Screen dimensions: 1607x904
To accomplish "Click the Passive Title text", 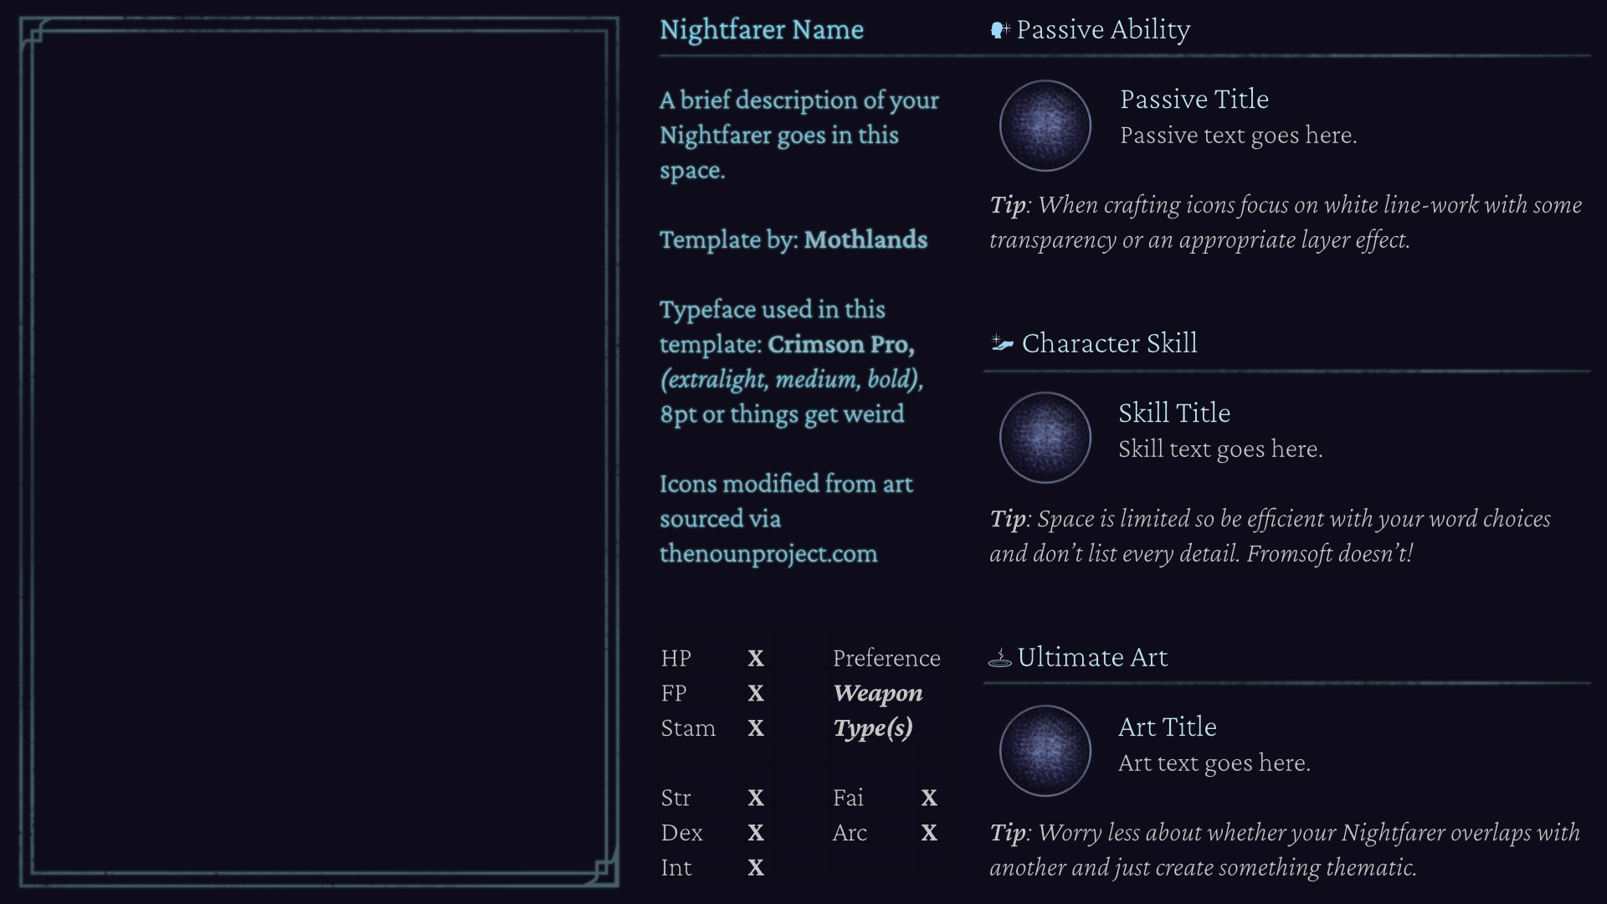I will click(1194, 100).
